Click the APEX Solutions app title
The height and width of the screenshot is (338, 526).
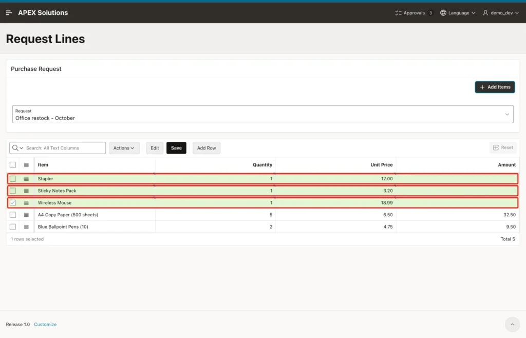(x=43, y=13)
